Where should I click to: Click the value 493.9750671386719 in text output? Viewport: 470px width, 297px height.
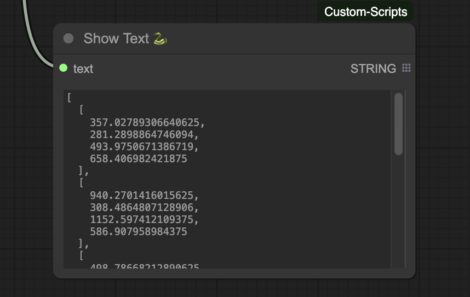145,146
